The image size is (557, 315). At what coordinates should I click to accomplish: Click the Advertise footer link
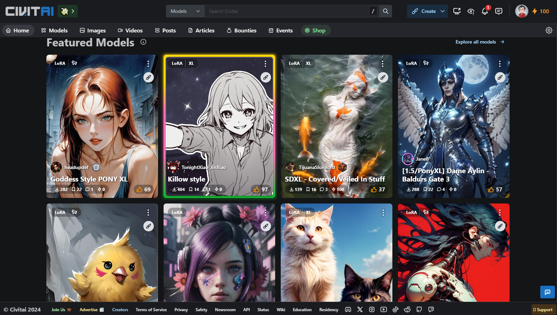[x=92, y=309]
